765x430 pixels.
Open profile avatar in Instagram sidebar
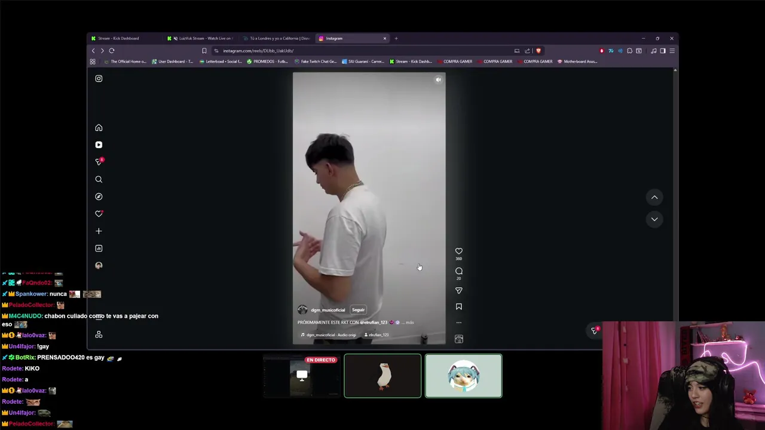pyautogui.click(x=99, y=265)
